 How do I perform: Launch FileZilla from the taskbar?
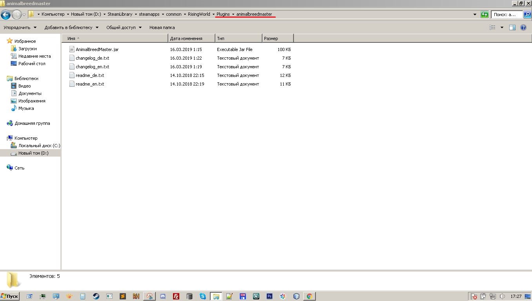point(177,296)
